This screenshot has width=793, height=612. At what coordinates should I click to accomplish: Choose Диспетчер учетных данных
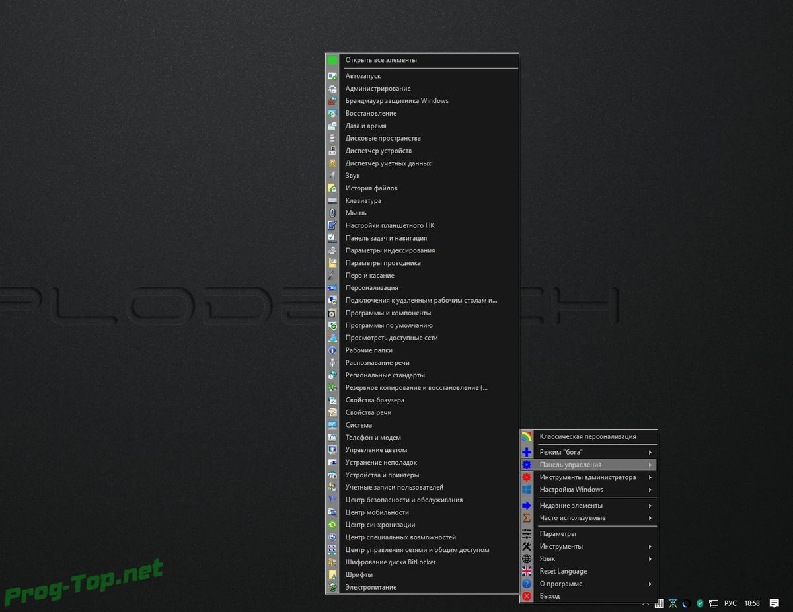[422, 163]
